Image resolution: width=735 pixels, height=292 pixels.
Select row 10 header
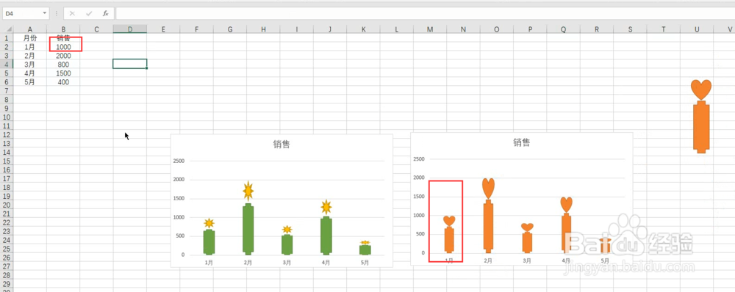7,117
